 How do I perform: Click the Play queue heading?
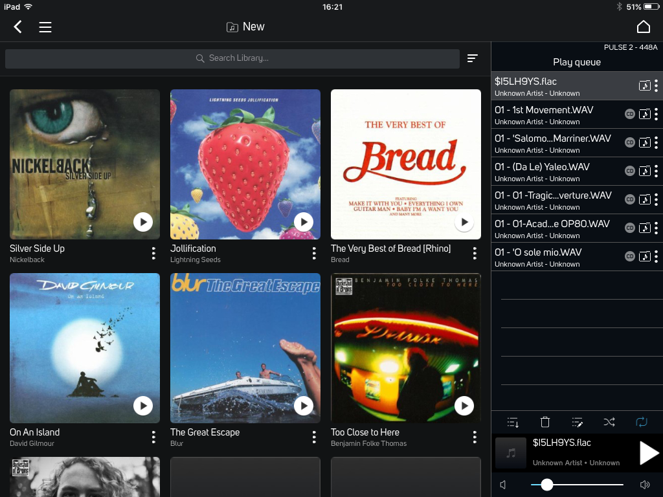(577, 62)
